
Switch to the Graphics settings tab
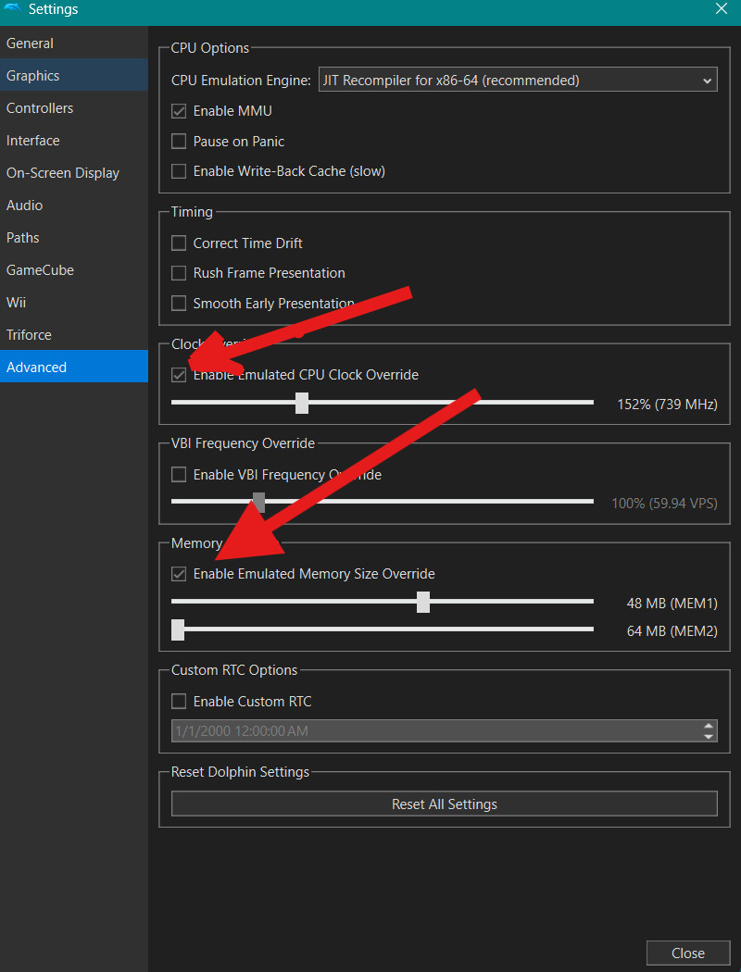pyautogui.click(x=74, y=76)
